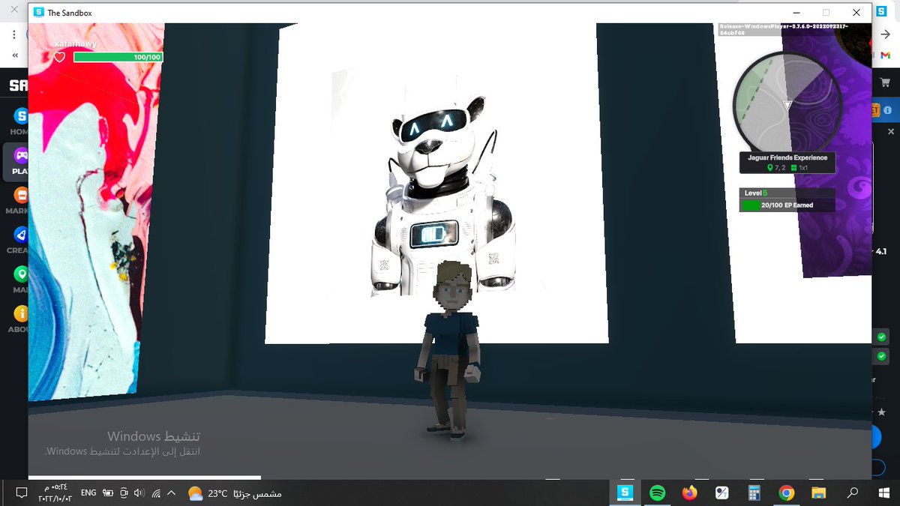Image resolution: width=900 pixels, height=506 pixels.
Task: Click the blue round button at right edge
Action: pos(877,438)
